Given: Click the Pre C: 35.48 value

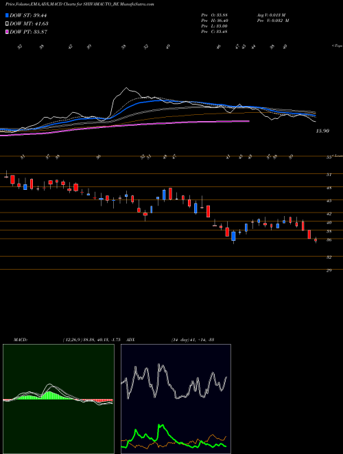Looking at the screenshot, I should [215, 32].
